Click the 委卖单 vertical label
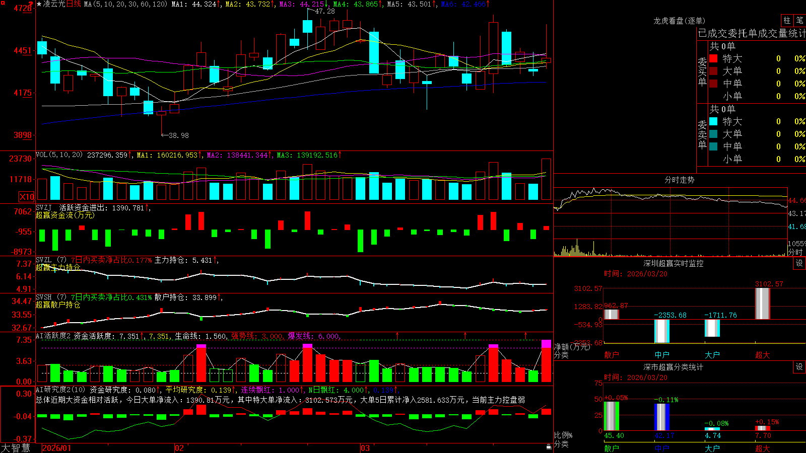 tap(702, 134)
